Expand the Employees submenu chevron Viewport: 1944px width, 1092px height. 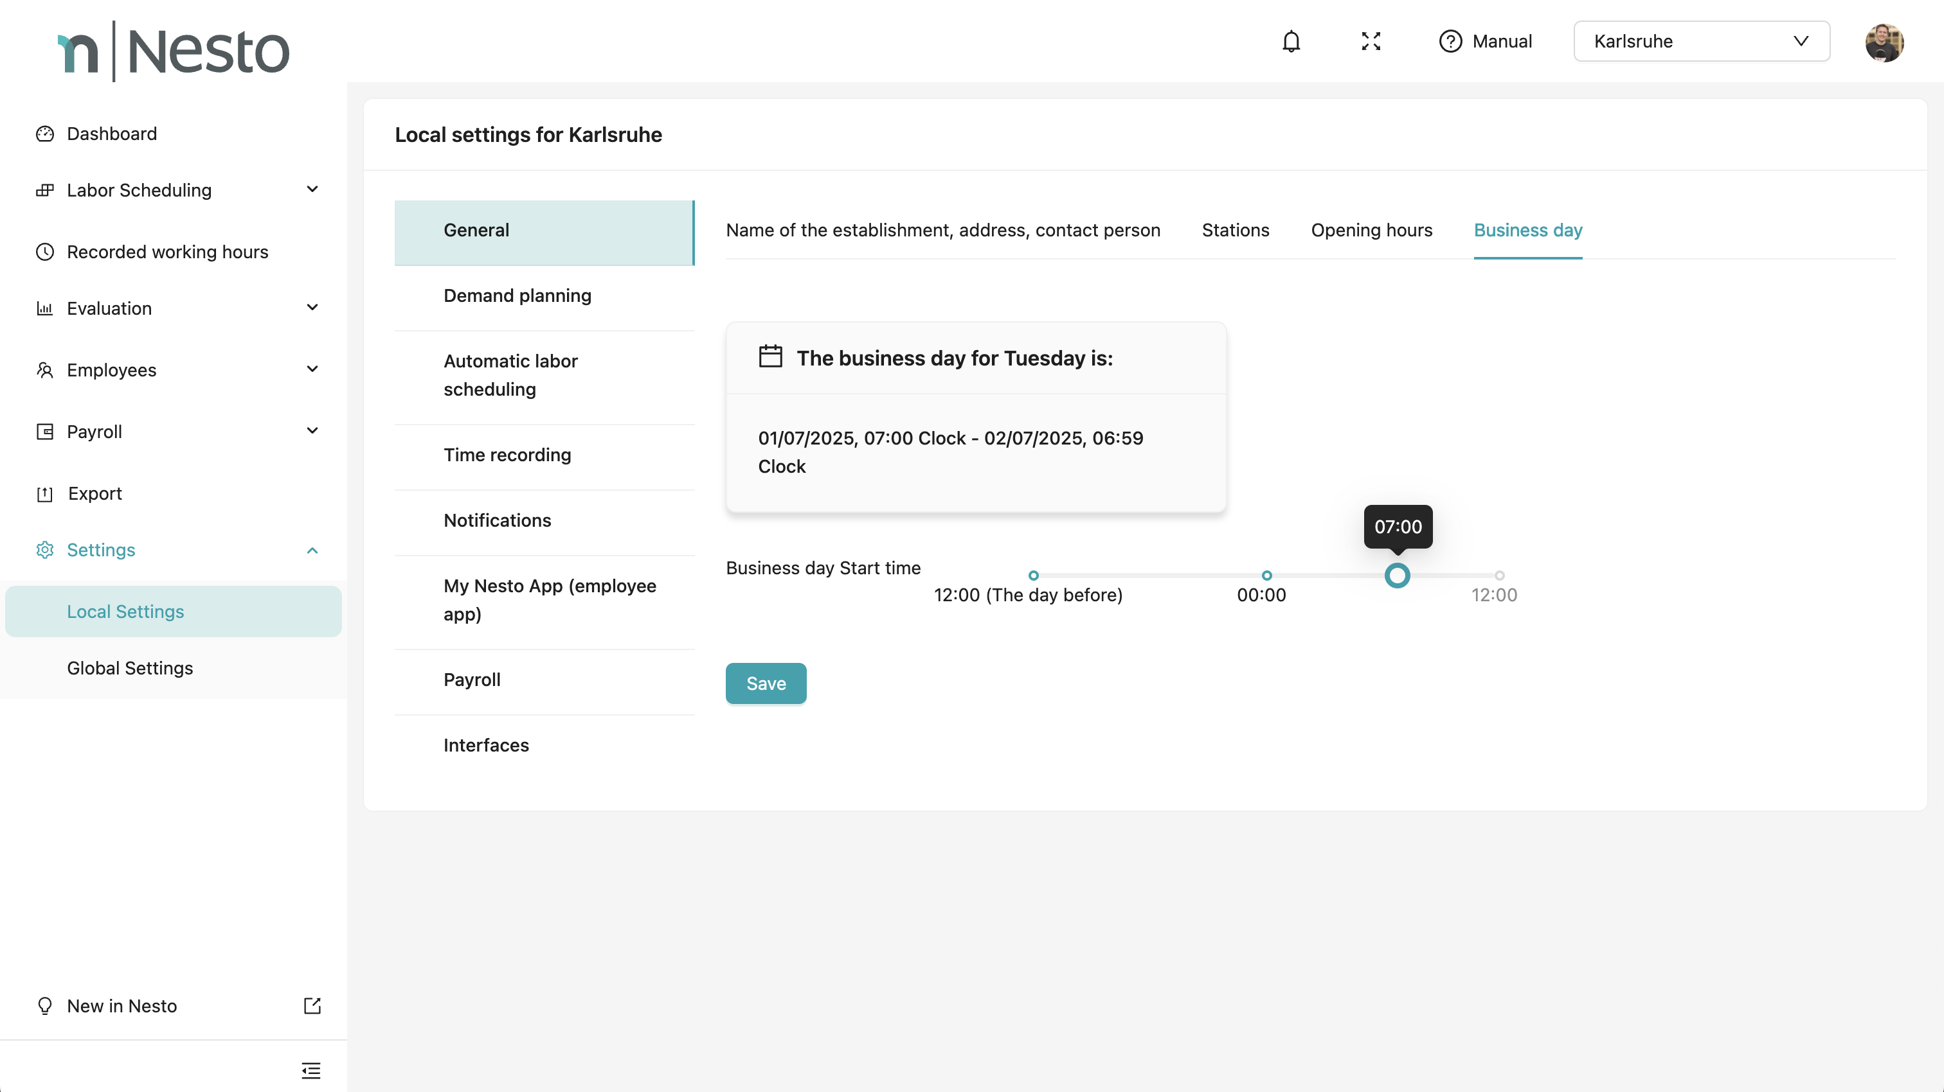[x=312, y=369]
